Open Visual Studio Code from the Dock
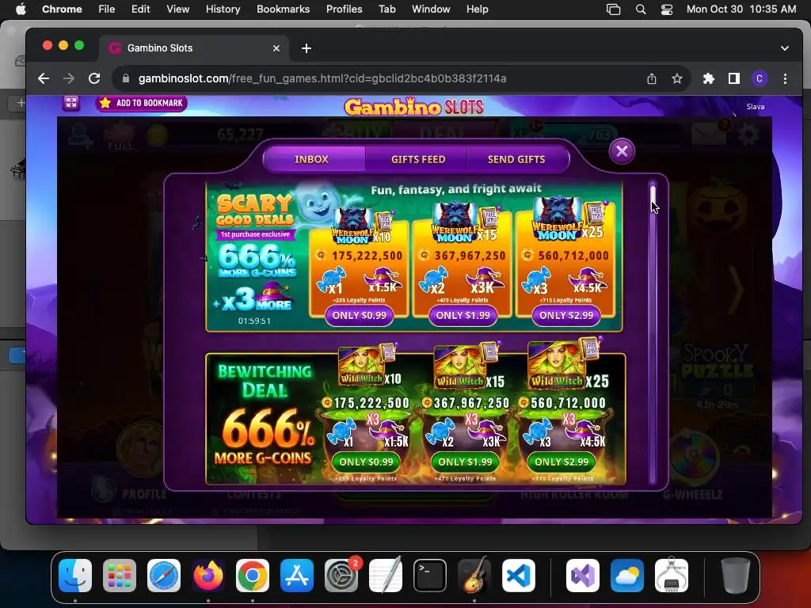Viewport: 811px width, 608px height. tap(518, 576)
